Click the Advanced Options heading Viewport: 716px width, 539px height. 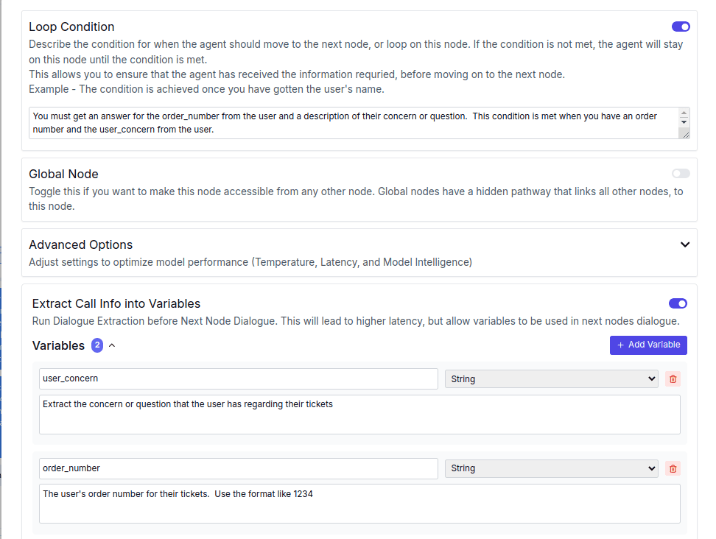pos(81,244)
